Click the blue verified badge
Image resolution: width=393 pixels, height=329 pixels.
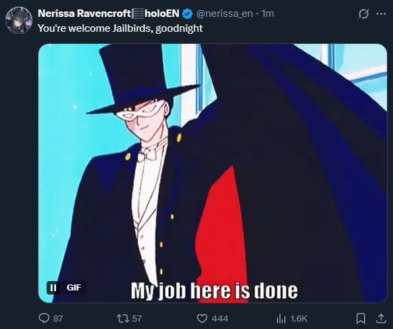(187, 14)
